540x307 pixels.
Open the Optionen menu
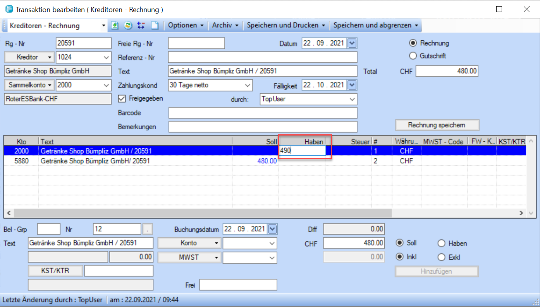click(x=186, y=26)
